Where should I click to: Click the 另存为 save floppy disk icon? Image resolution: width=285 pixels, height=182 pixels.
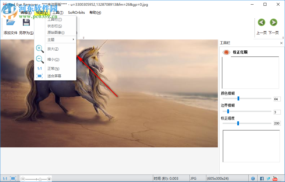pyautogui.click(x=26, y=22)
